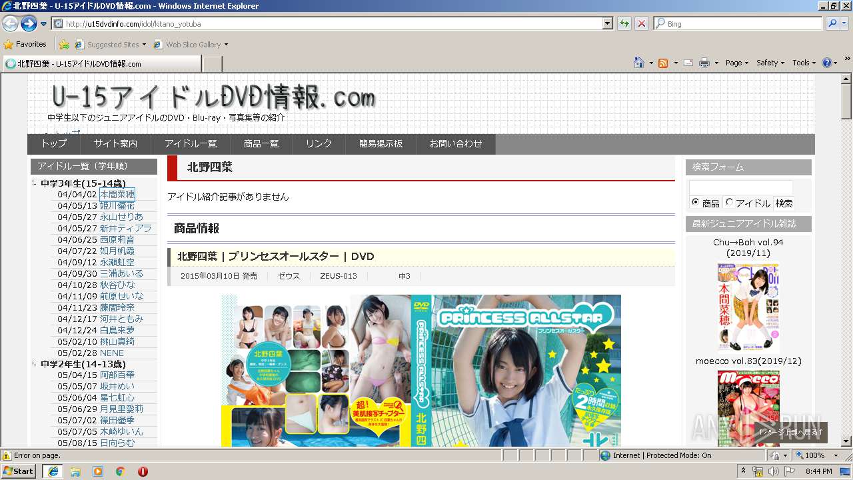Click Internet Explorer taskbar icon
Screen dimensions: 853x480
click(53, 471)
